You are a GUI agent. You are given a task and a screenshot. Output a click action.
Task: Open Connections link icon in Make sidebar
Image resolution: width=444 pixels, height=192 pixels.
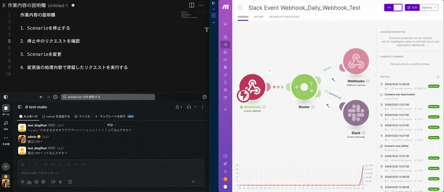click(x=225, y=60)
